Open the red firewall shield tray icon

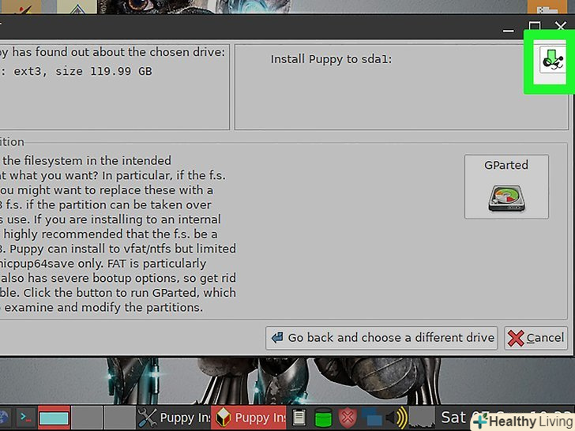347,418
